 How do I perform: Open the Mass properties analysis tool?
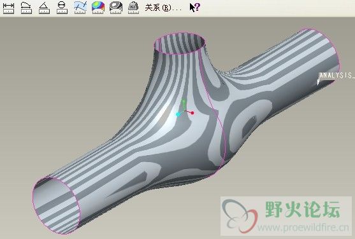tap(134, 8)
